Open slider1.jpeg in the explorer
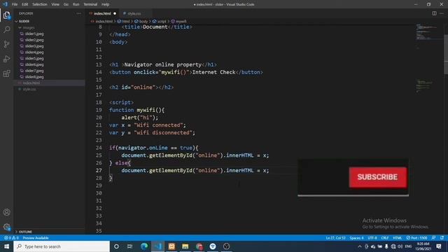 pos(34,34)
